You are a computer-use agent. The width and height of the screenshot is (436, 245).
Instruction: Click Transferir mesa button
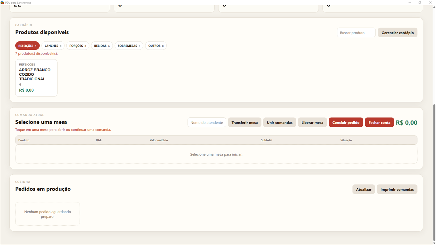point(245,122)
